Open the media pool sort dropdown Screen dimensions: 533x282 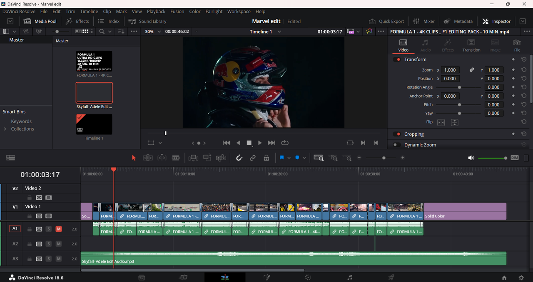point(121,31)
